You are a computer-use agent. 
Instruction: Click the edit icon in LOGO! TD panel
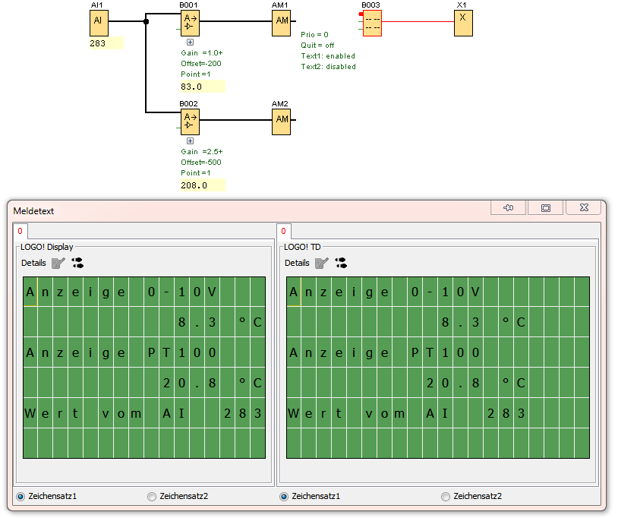[322, 263]
